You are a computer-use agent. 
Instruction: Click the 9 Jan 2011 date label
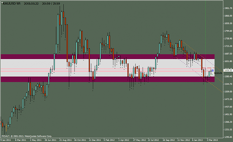6,140
